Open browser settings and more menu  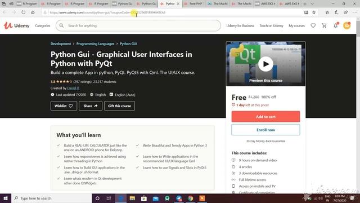(355, 12)
